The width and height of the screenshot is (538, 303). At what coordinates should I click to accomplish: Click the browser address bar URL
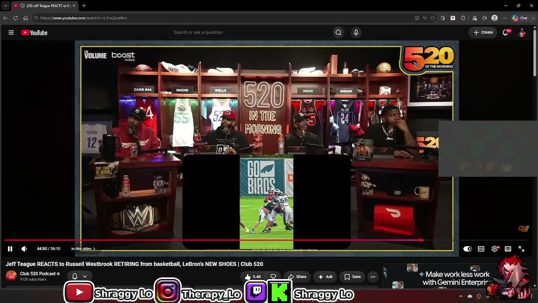[84, 18]
